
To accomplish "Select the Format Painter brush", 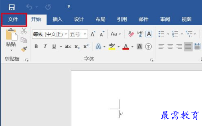I will (24, 49).
